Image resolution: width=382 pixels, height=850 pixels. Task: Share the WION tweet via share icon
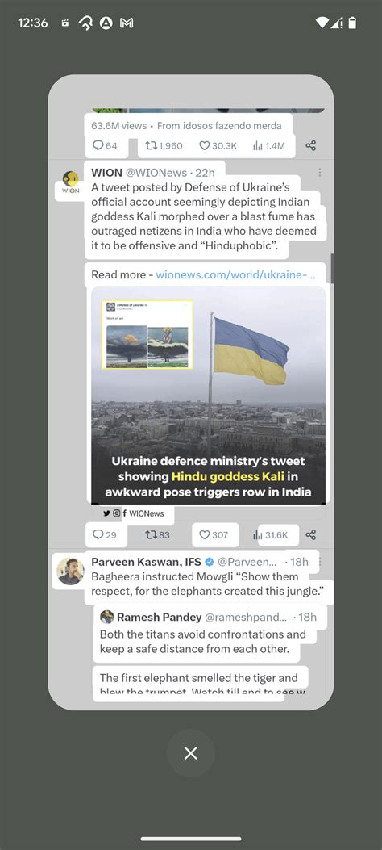[x=310, y=534]
